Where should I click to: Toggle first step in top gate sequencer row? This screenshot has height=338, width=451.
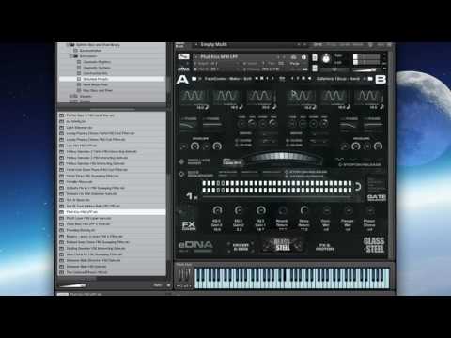click(205, 183)
